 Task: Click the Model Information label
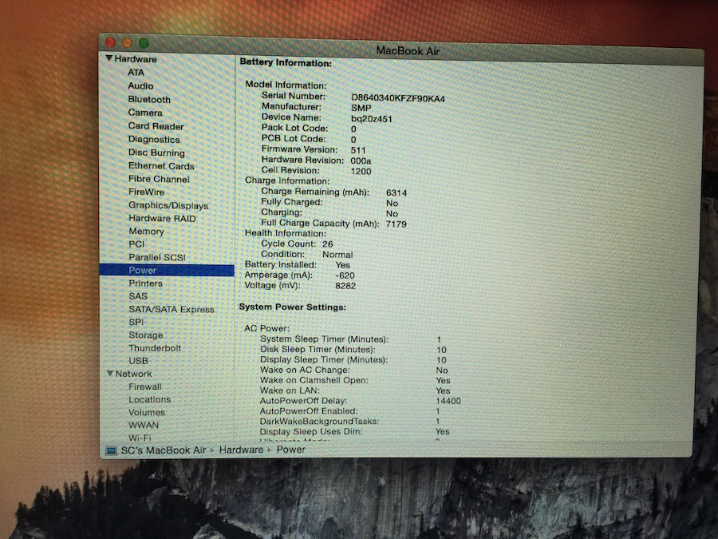tap(286, 85)
